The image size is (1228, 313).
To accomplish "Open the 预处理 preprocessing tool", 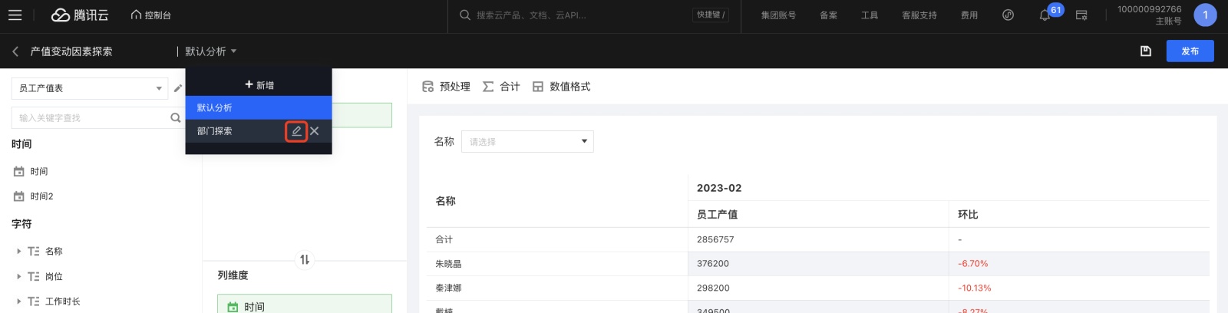I will [447, 87].
